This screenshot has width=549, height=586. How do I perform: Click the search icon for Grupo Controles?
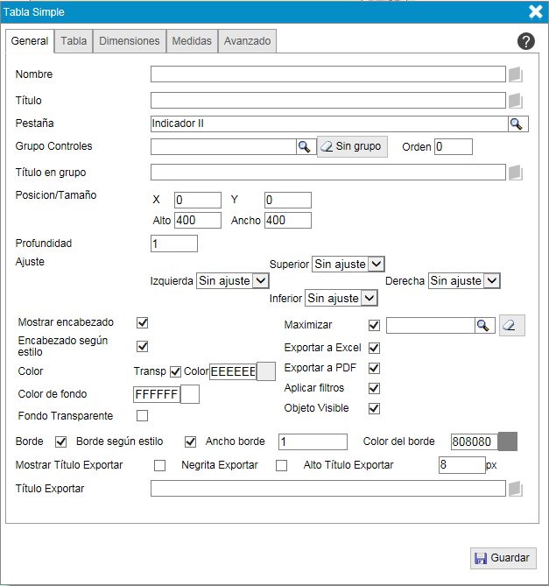pos(304,146)
